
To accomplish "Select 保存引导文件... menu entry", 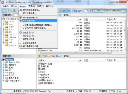I will [38, 36].
